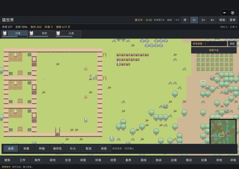Screen dimensions: 239x169
Task: Open the 菜单 menu button
Action: 232,20
